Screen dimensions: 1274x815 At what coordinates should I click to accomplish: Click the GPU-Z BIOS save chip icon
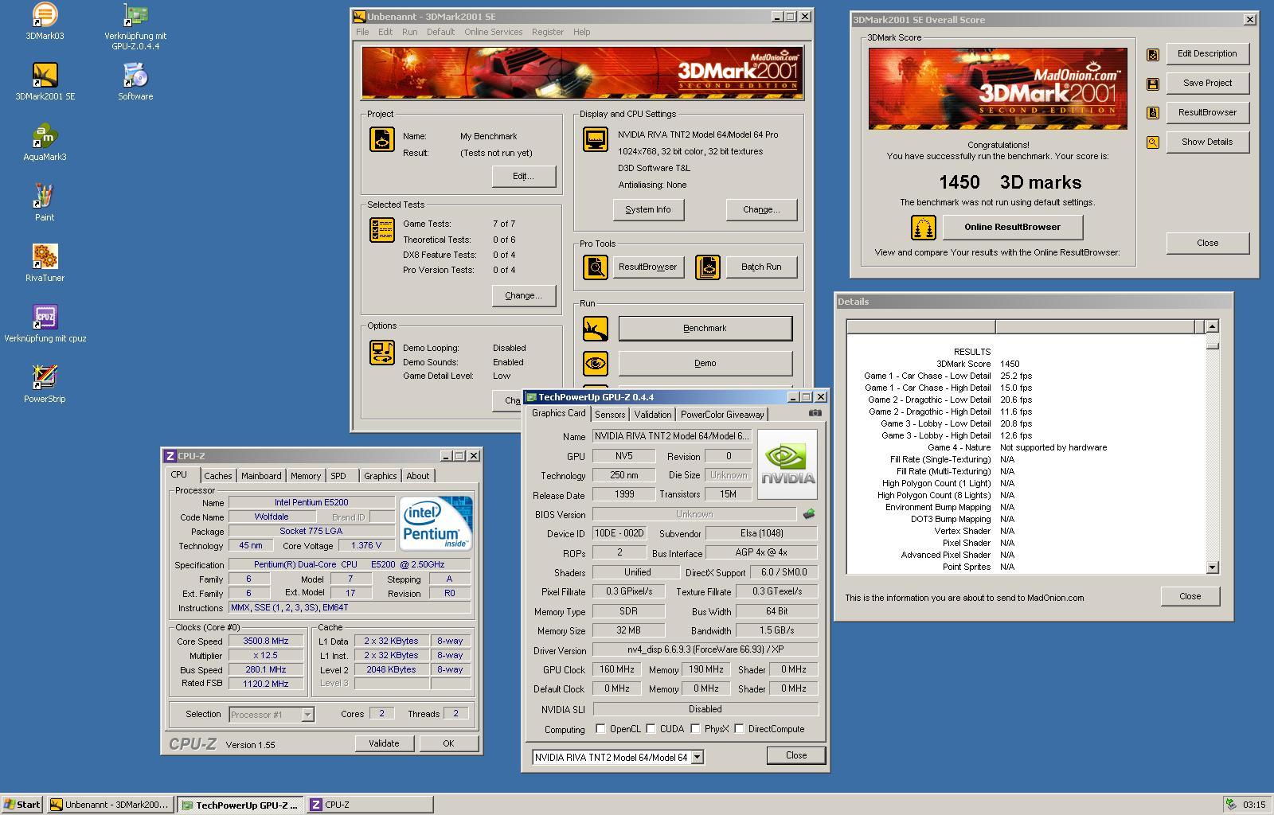coord(809,514)
